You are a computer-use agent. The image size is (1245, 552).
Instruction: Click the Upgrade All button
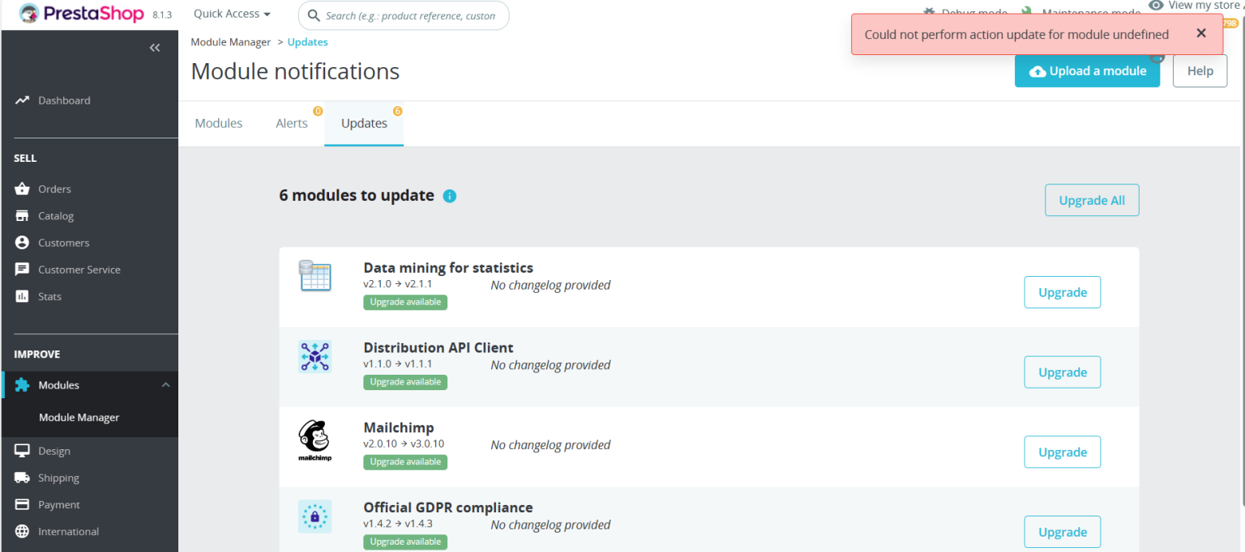(x=1092, y=200)
